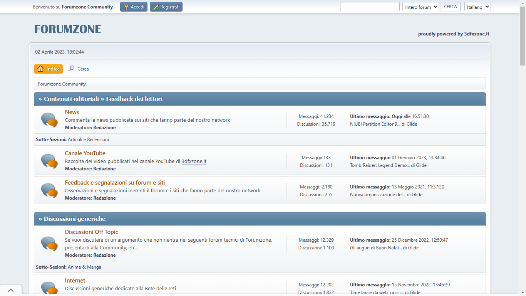The width and height of the screenshot is (526, 296).
Task: Click Glide author in News last message
Action: (412, 124)
